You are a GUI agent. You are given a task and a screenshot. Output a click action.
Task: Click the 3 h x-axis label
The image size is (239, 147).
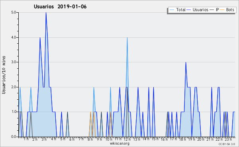(x=44, y=139)
